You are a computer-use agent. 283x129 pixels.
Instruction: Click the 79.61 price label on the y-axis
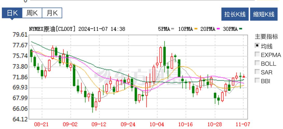coord(20,35)
